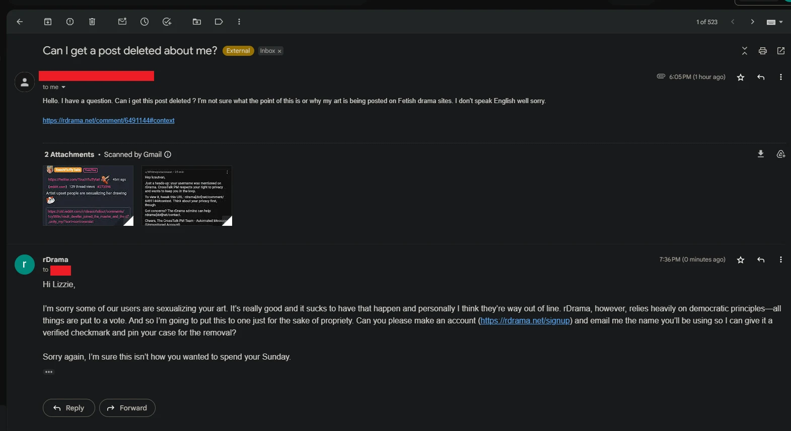
Task: Star the 6:05 PM message
Action: click(x=741, y=77)
